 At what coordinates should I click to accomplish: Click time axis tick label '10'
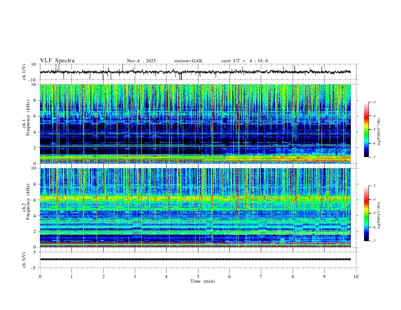tap(356, 277)
